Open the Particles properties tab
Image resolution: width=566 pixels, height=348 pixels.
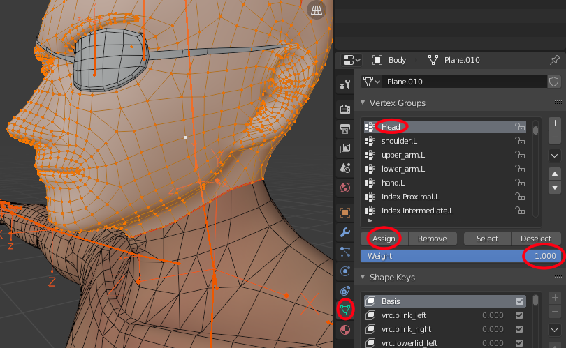click(345, 252)
